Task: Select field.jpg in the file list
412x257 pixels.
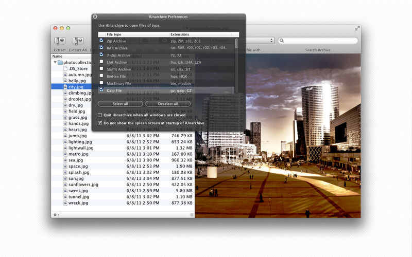Action: coord(77,111)
